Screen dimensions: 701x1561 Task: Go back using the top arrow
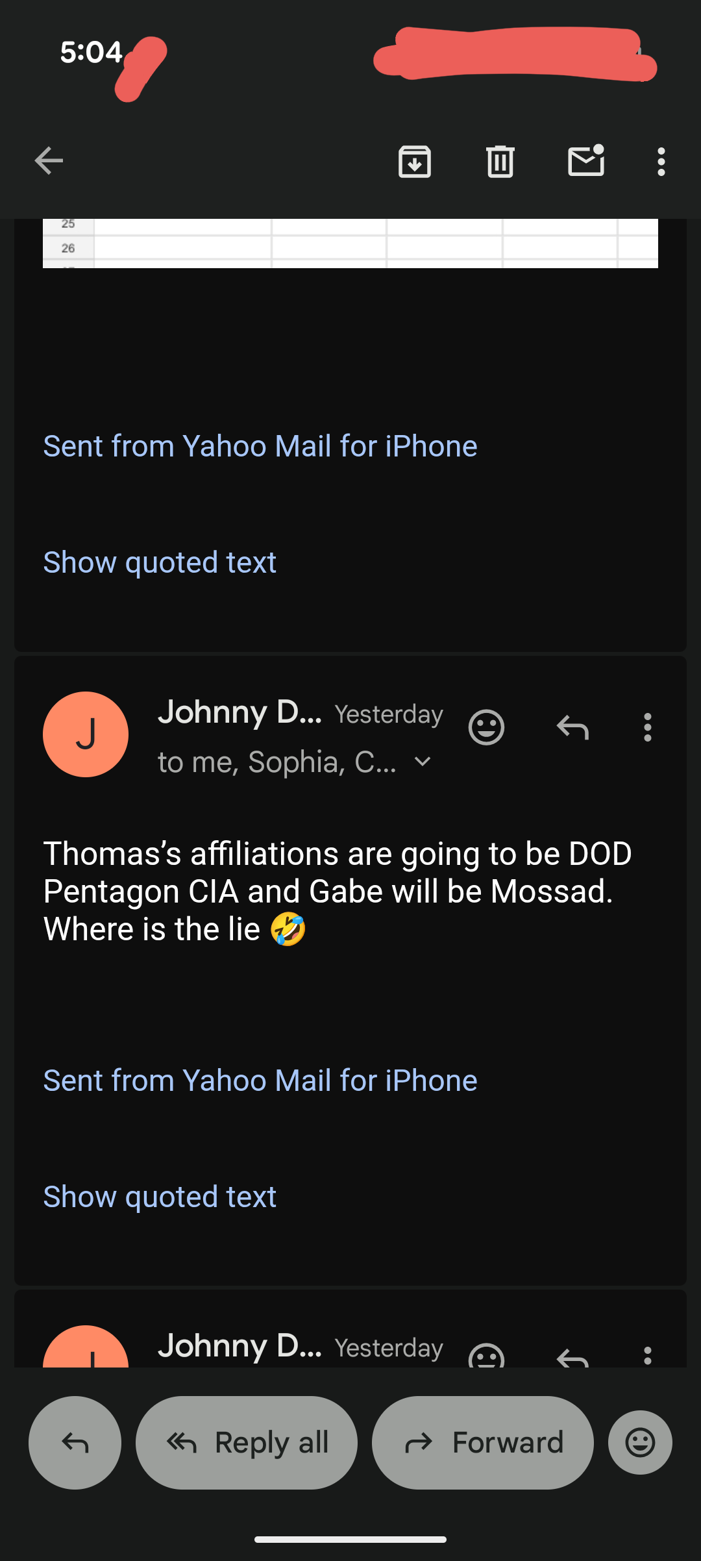49,161
